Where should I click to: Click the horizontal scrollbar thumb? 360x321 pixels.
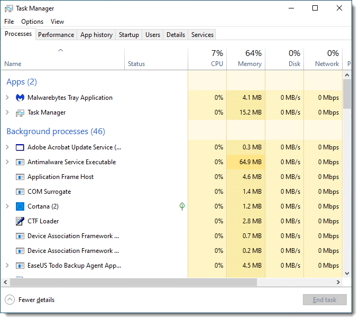pyautogui.click(x=134, y=284)
